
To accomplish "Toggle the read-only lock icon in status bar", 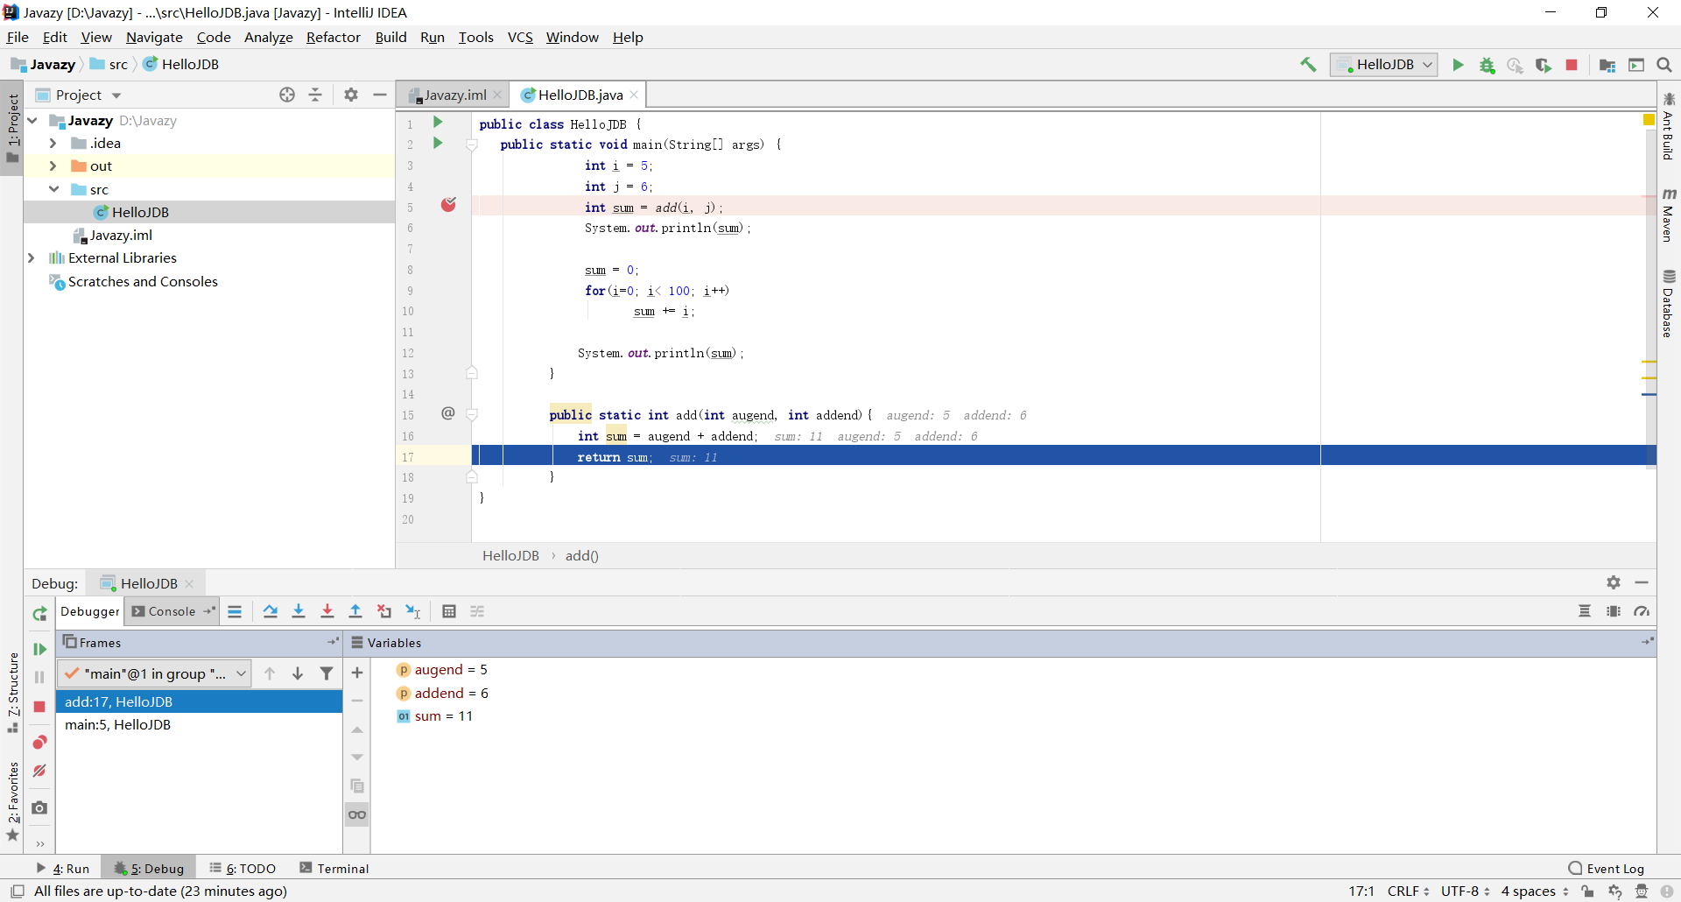I will click(x=1587, y=891).
